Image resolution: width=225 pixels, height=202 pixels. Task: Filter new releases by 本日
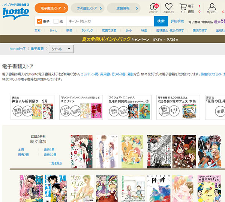pos(21,150)
